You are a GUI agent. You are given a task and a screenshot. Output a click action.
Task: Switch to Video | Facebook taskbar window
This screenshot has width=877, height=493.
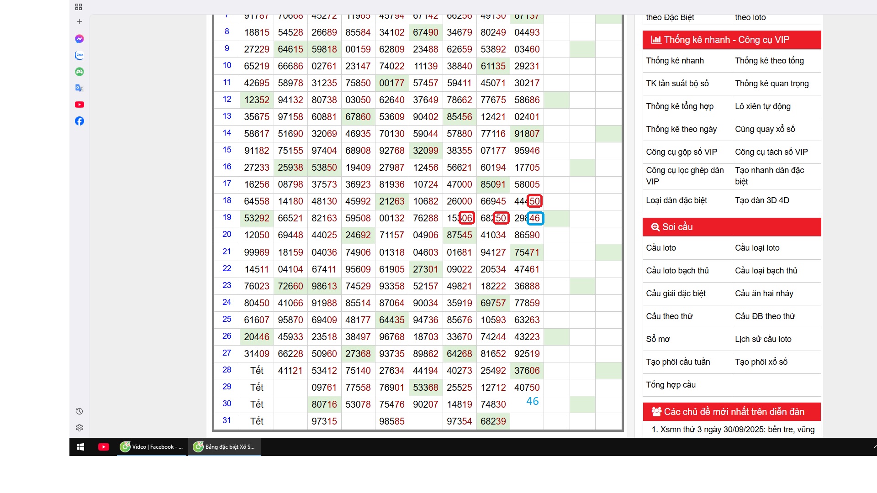coord(152,447)
